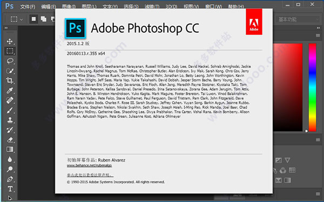Open the Color panel flyout menu
Image resolution: width=324 pixels, height=202 pixels.
318,36
